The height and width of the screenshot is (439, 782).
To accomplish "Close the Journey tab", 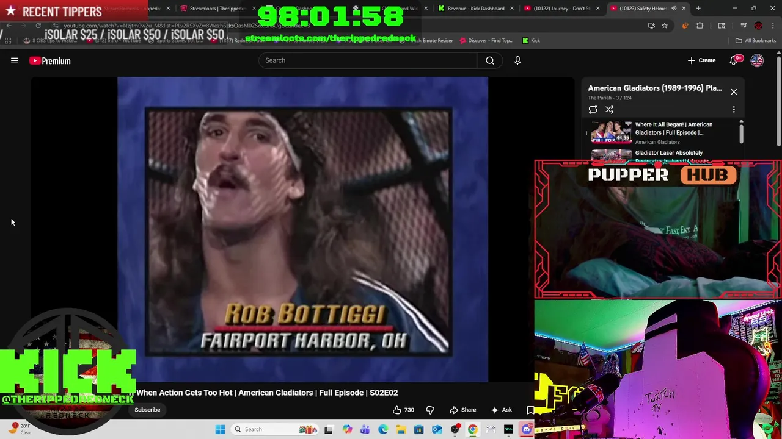I will click(x=597, y=9).
